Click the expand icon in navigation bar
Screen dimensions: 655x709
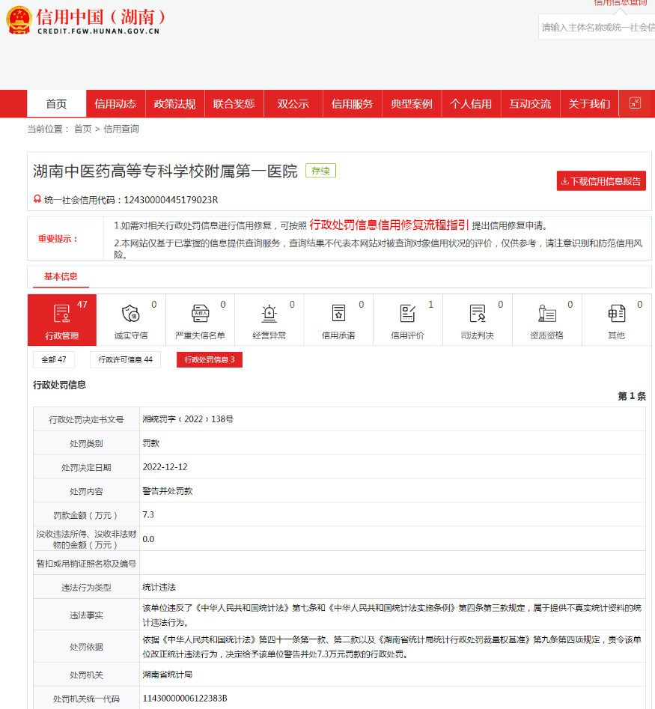coord(635,103)
